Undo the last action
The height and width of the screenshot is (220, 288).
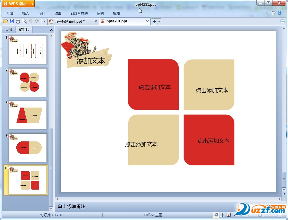pos(31,21)
